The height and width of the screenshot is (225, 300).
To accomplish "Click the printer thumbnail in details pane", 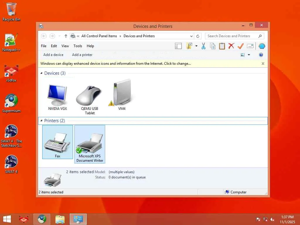I will pyautogui.click(x=52, y=180).
